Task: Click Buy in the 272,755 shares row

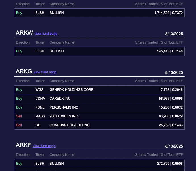Action: pyautogui.click(x=19, y=164)
